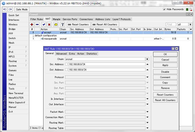This screenshot has height=132, width=195.
Task: Click the Redo arrow icon
Action: coord(10,9)
